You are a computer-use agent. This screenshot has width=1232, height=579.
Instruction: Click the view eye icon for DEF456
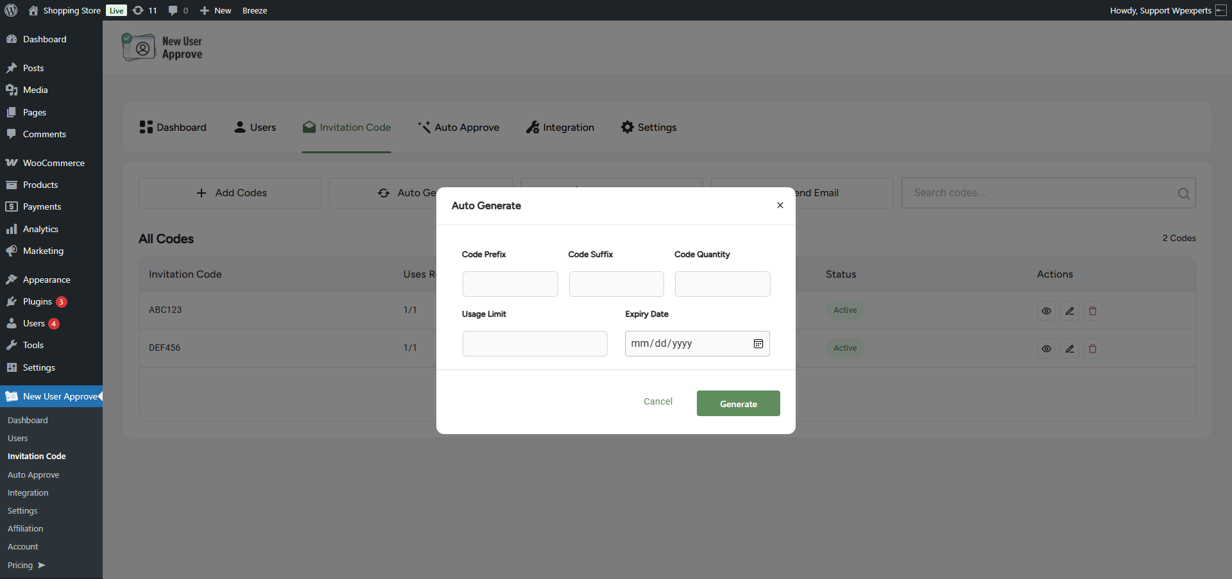coord(1046,349)
